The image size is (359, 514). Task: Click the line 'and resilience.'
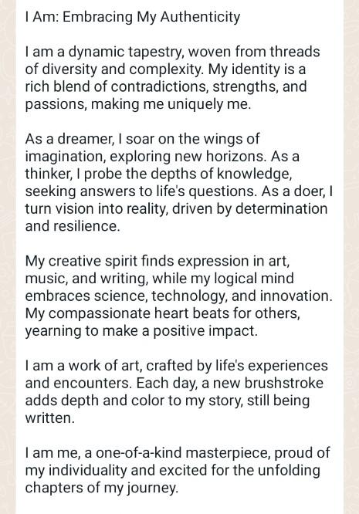point(73,226)
